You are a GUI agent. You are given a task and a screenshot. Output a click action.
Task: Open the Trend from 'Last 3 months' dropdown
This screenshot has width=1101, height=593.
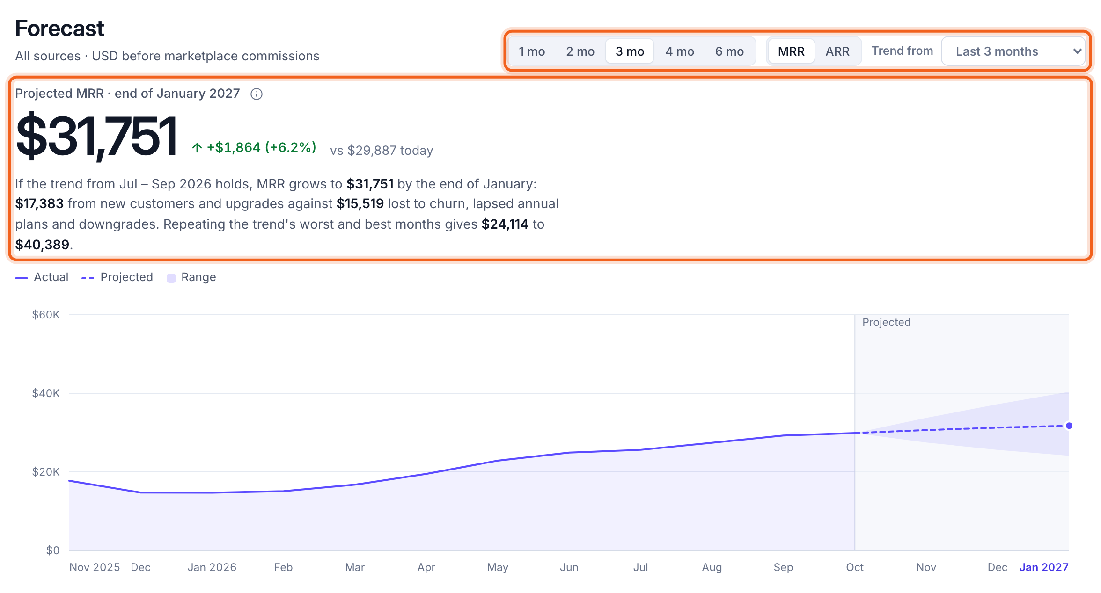pos(1013,51)
